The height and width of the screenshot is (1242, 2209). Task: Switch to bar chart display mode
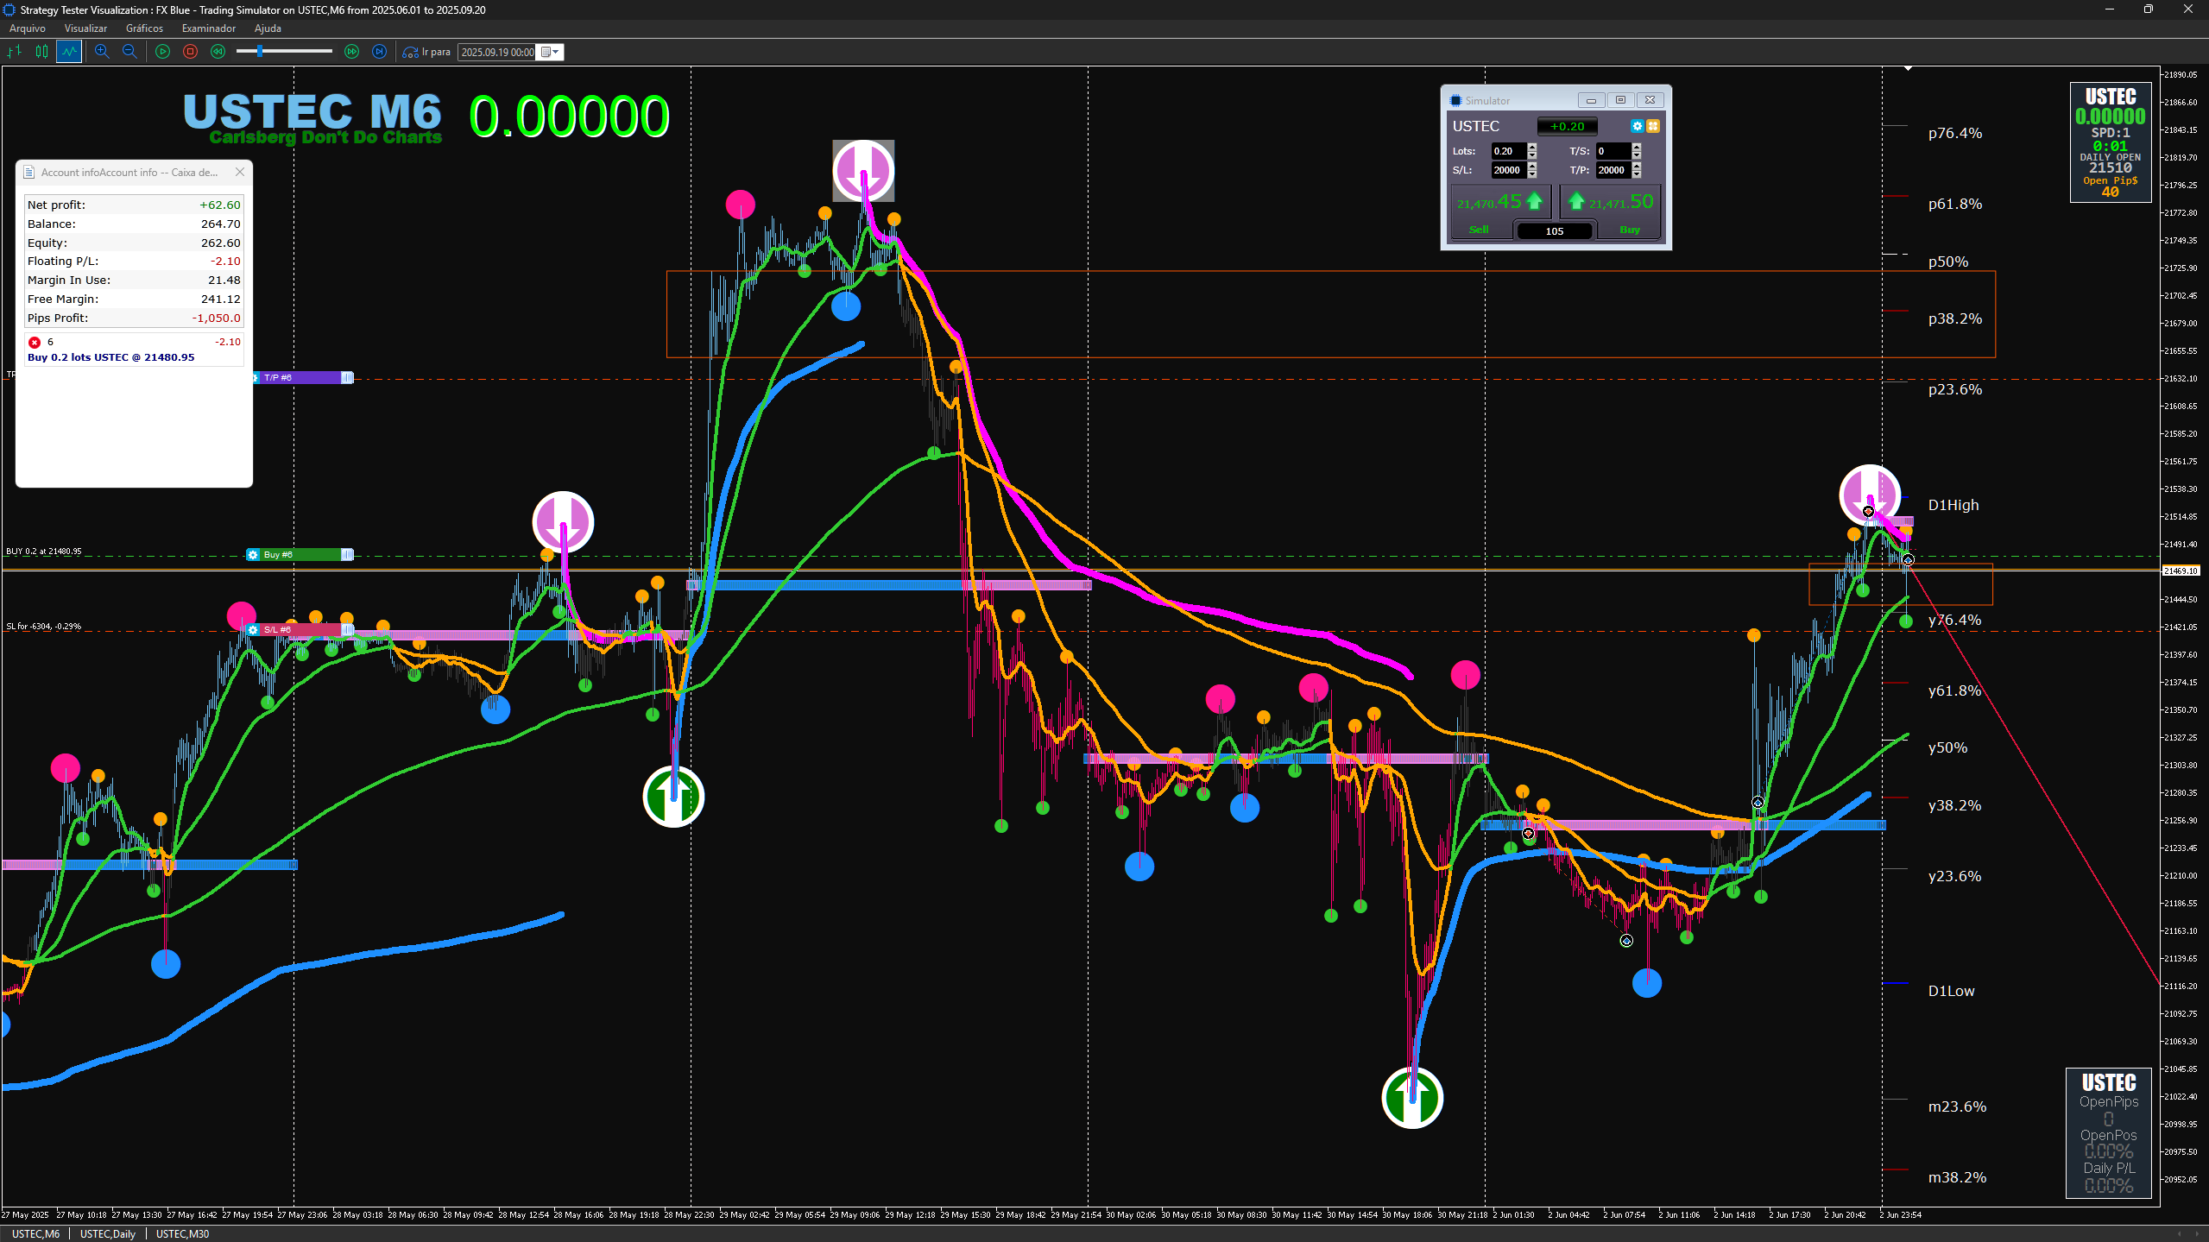(14, 52)
